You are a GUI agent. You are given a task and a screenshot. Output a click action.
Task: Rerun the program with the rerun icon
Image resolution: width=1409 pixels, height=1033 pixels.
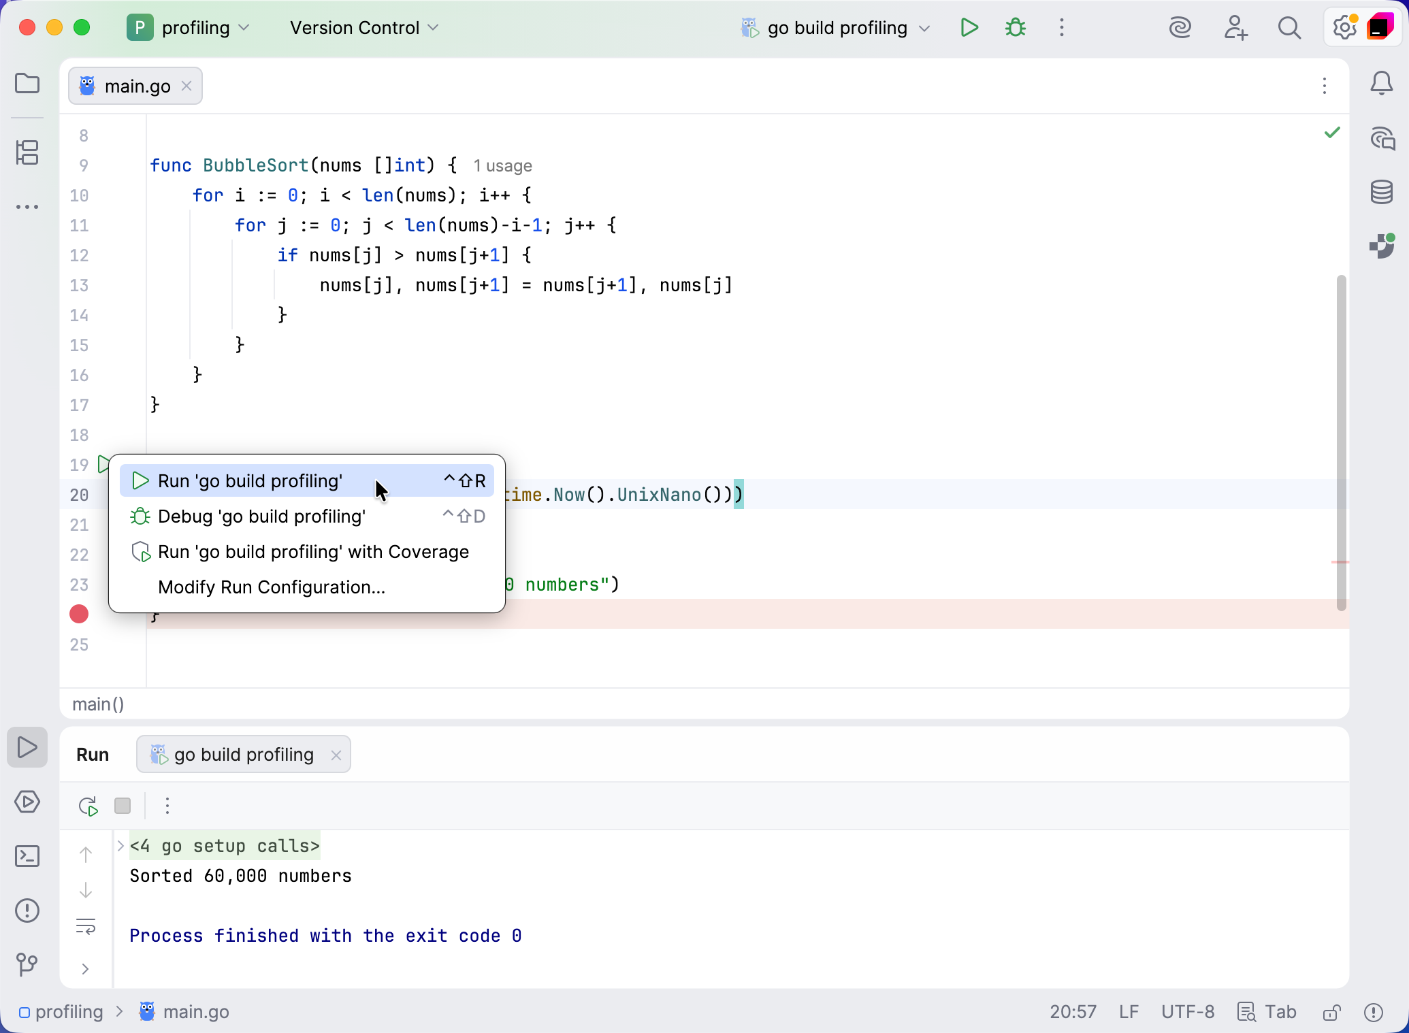tap(87, 806)
